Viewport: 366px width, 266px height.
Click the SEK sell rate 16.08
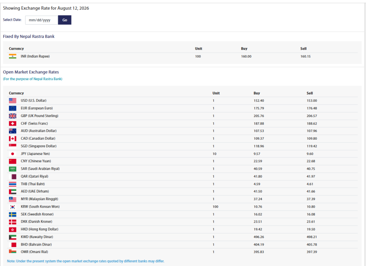tap(311, 214)
